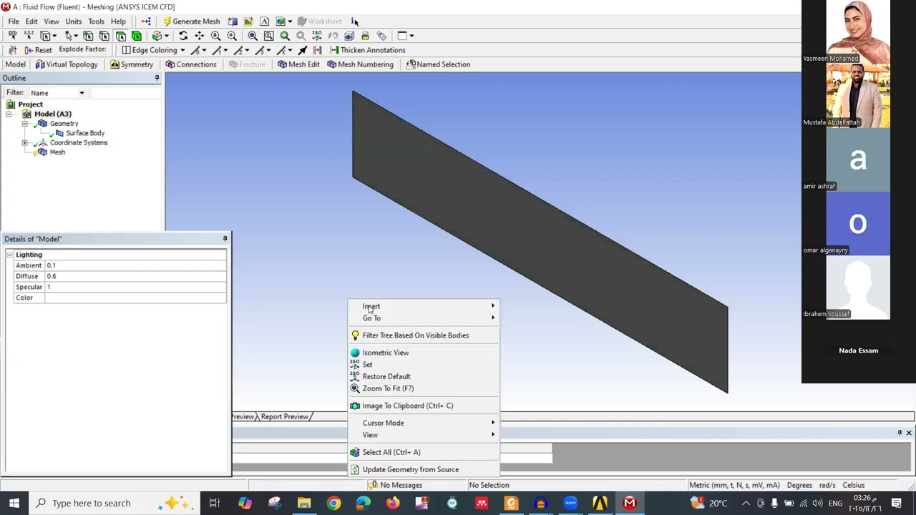The height and width of the screenshot is (515, 916).
Task: Select Edge selection filter
Action: coord(104,36)
